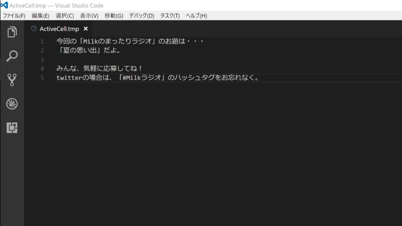Open the 選択(C) menu
This screenshot has width=402, height=226.
(x=65, y=16)
